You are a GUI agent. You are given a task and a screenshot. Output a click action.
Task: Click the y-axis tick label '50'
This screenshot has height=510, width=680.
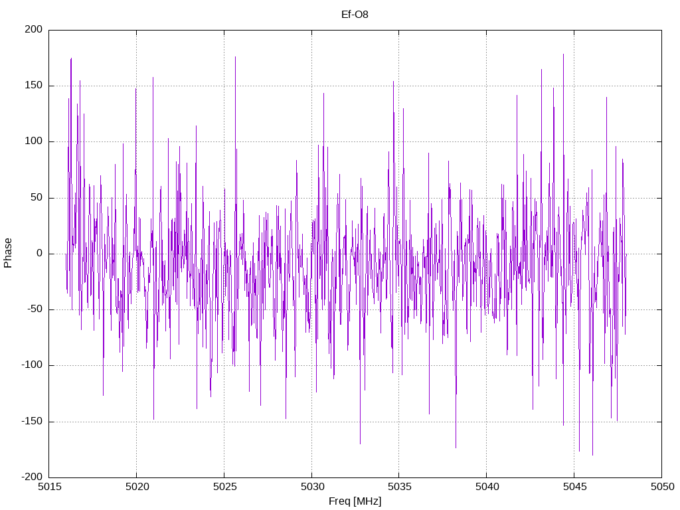point(37,197)
